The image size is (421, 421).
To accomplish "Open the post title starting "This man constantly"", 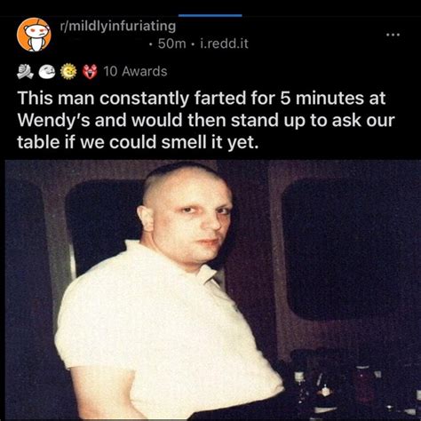I will tap(206, 120).
